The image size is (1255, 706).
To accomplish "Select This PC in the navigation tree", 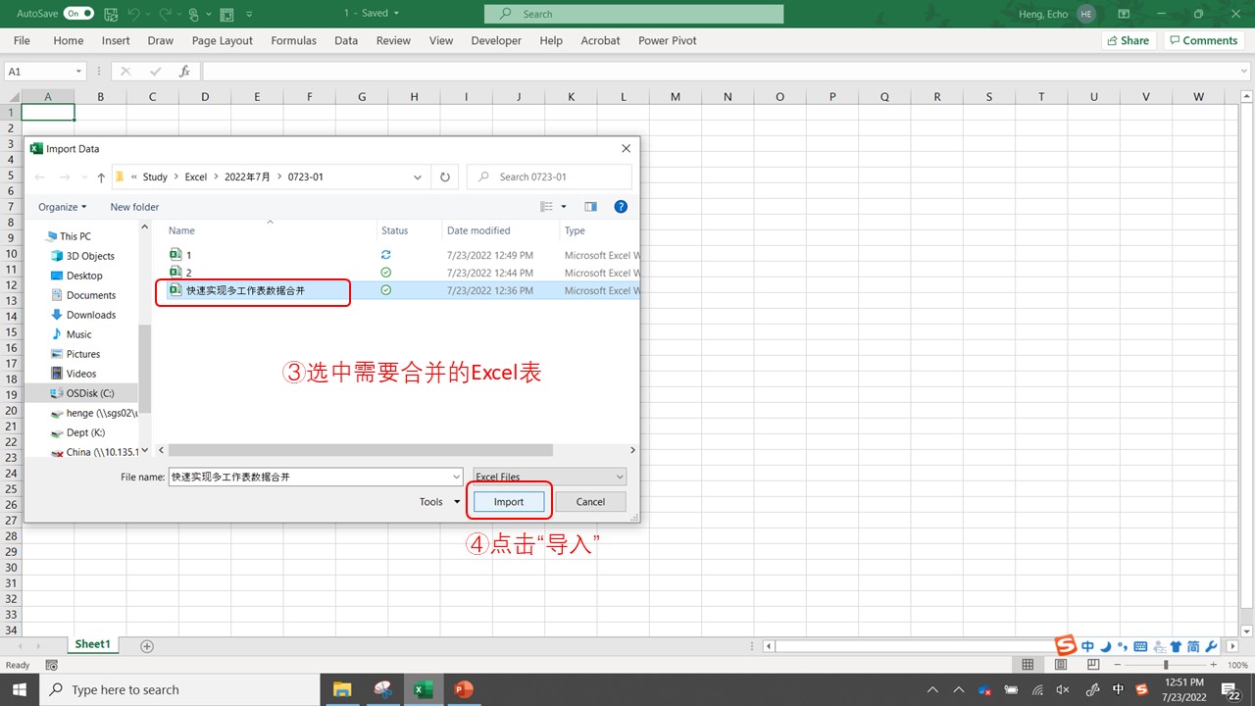I will 75,236.
